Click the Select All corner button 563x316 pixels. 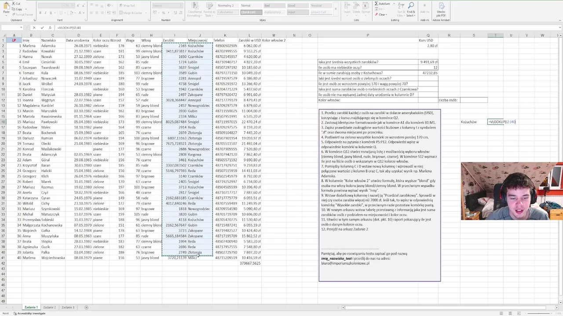tap(3, 35)
